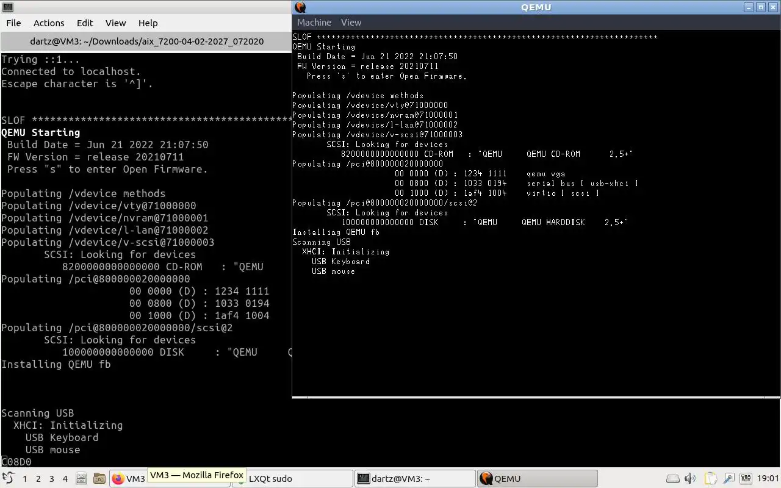Open the Help menu in the terminal

click(x=148, y=23)
